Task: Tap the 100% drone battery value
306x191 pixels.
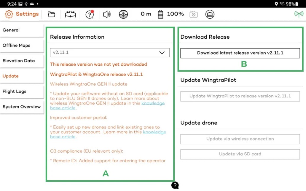Action: coord(176,14)
